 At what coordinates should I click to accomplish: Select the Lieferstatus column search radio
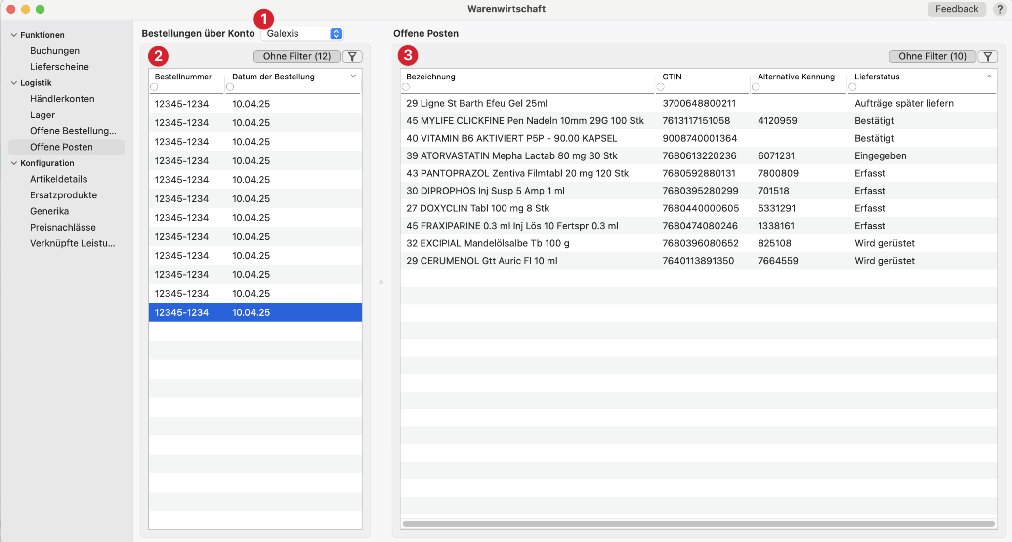point(852,87)
